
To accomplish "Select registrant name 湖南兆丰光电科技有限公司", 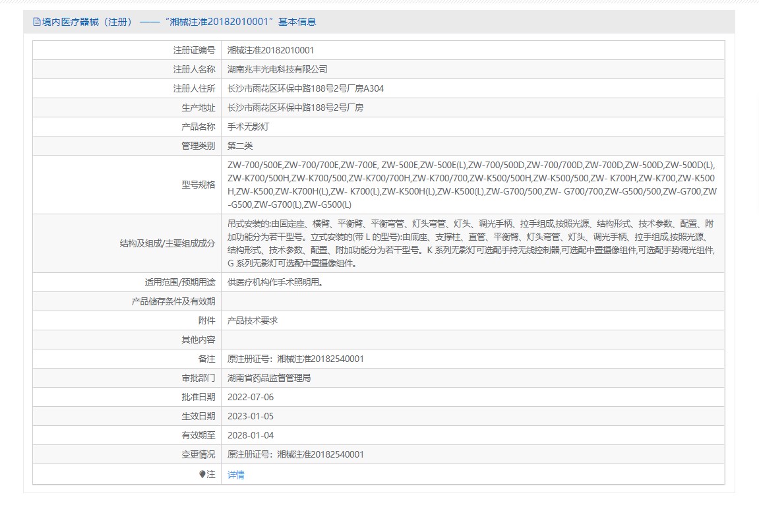I will click(278, 70).
